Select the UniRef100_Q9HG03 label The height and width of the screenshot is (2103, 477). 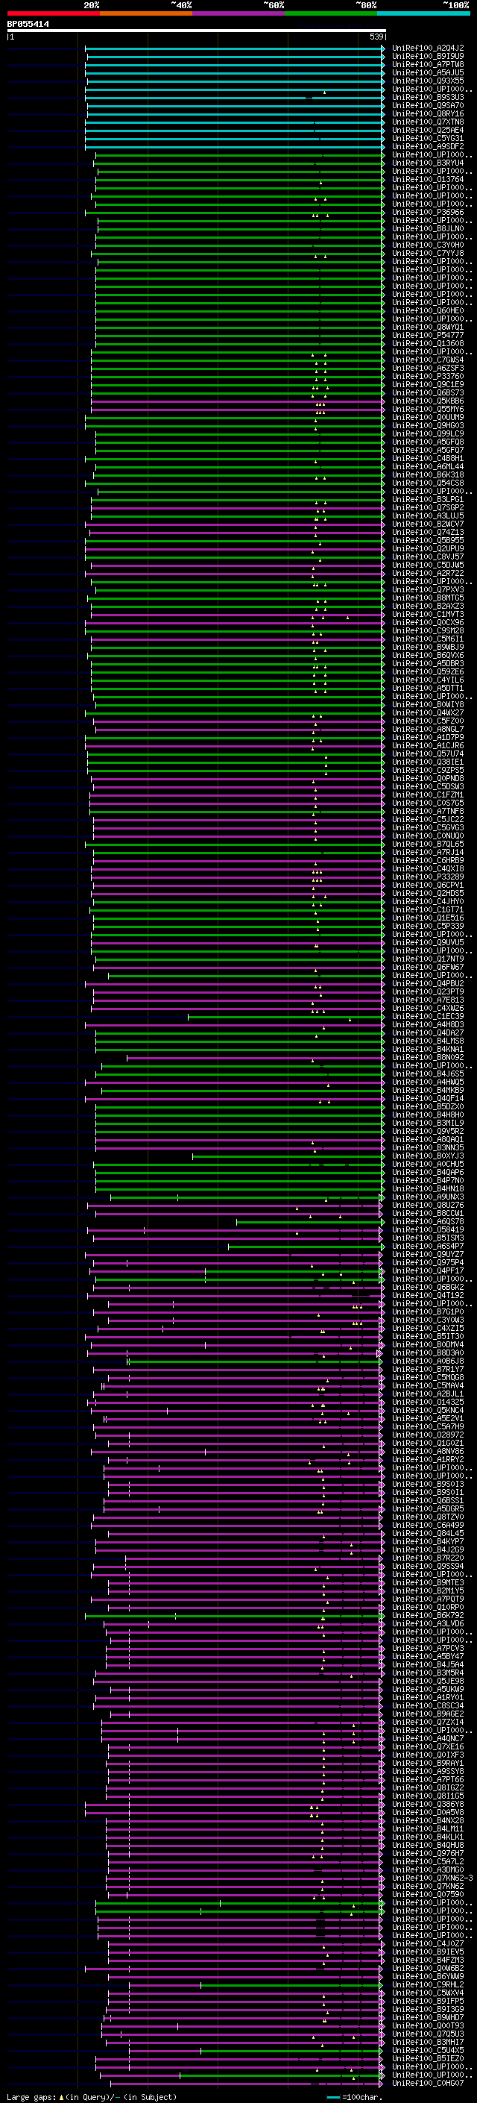[x=428, y=425]
